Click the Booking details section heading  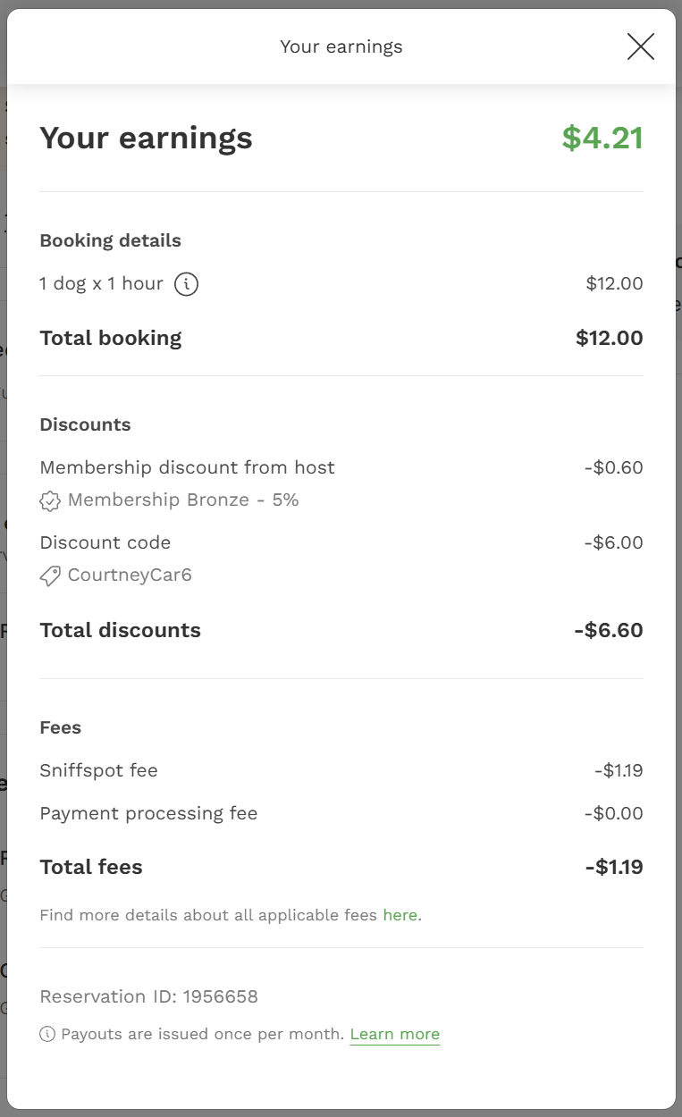tap(110, 240)
